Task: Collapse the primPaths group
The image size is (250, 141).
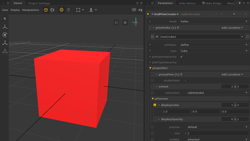Action: click(154, 28)
